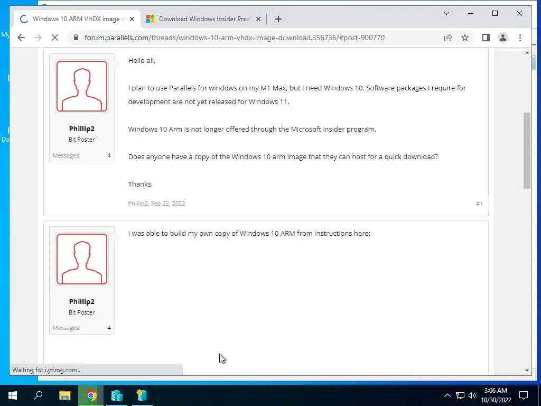Stop page loading with the X button
This screenshot has width=541, height=406.
(55, 38)
